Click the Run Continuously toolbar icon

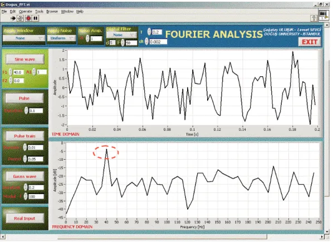pyautogui.click(x=21, y=18)
